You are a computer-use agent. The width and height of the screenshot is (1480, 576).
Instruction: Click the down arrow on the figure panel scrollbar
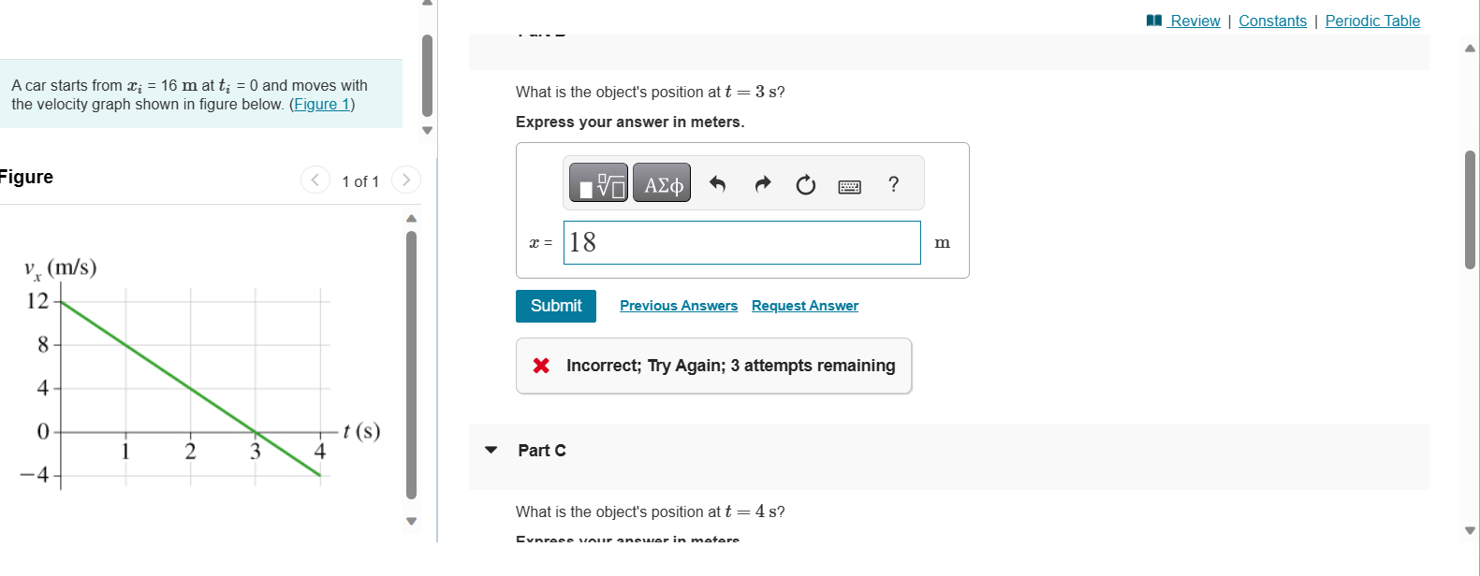pyautogui.click(x=410, y=521)
